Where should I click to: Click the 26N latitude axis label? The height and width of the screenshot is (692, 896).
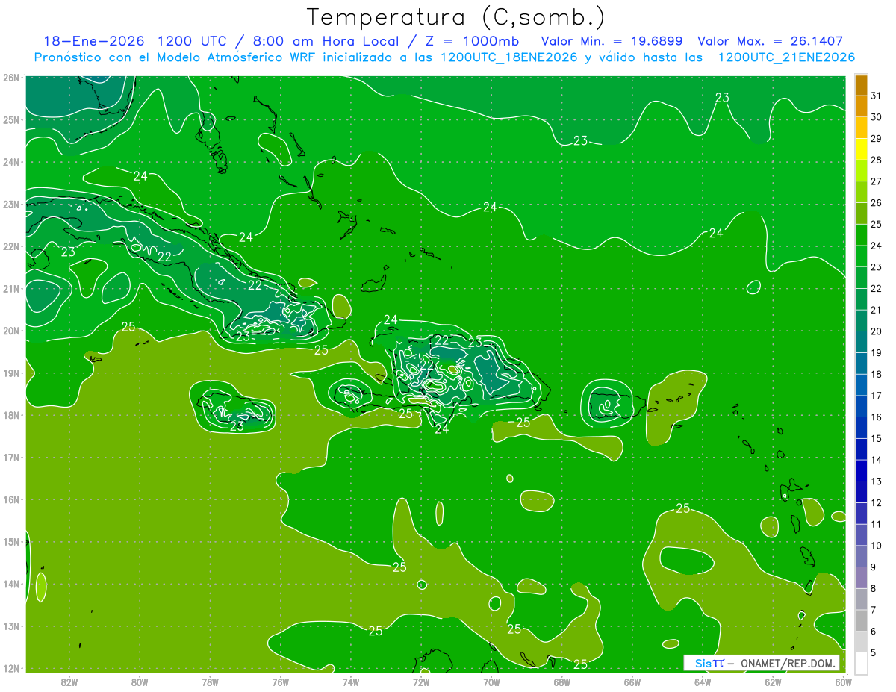[10, 78]
